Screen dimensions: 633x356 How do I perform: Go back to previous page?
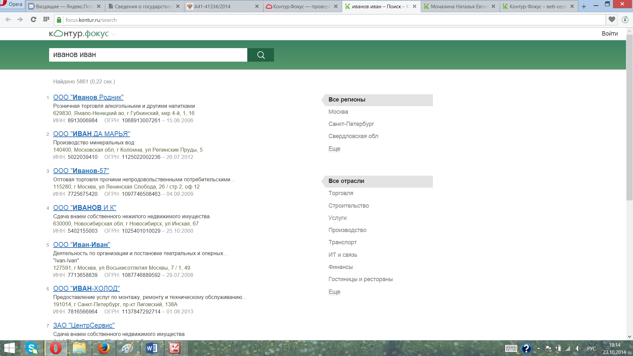pos(8,20)
